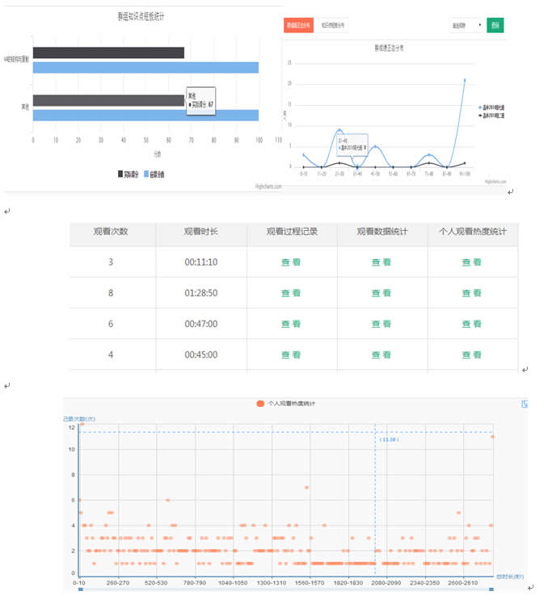Viewport: 552px width, 604px height.
Task: Open 个人观看热度统计 查看 in the 00:11:10 row
Action: click(472, 262)
